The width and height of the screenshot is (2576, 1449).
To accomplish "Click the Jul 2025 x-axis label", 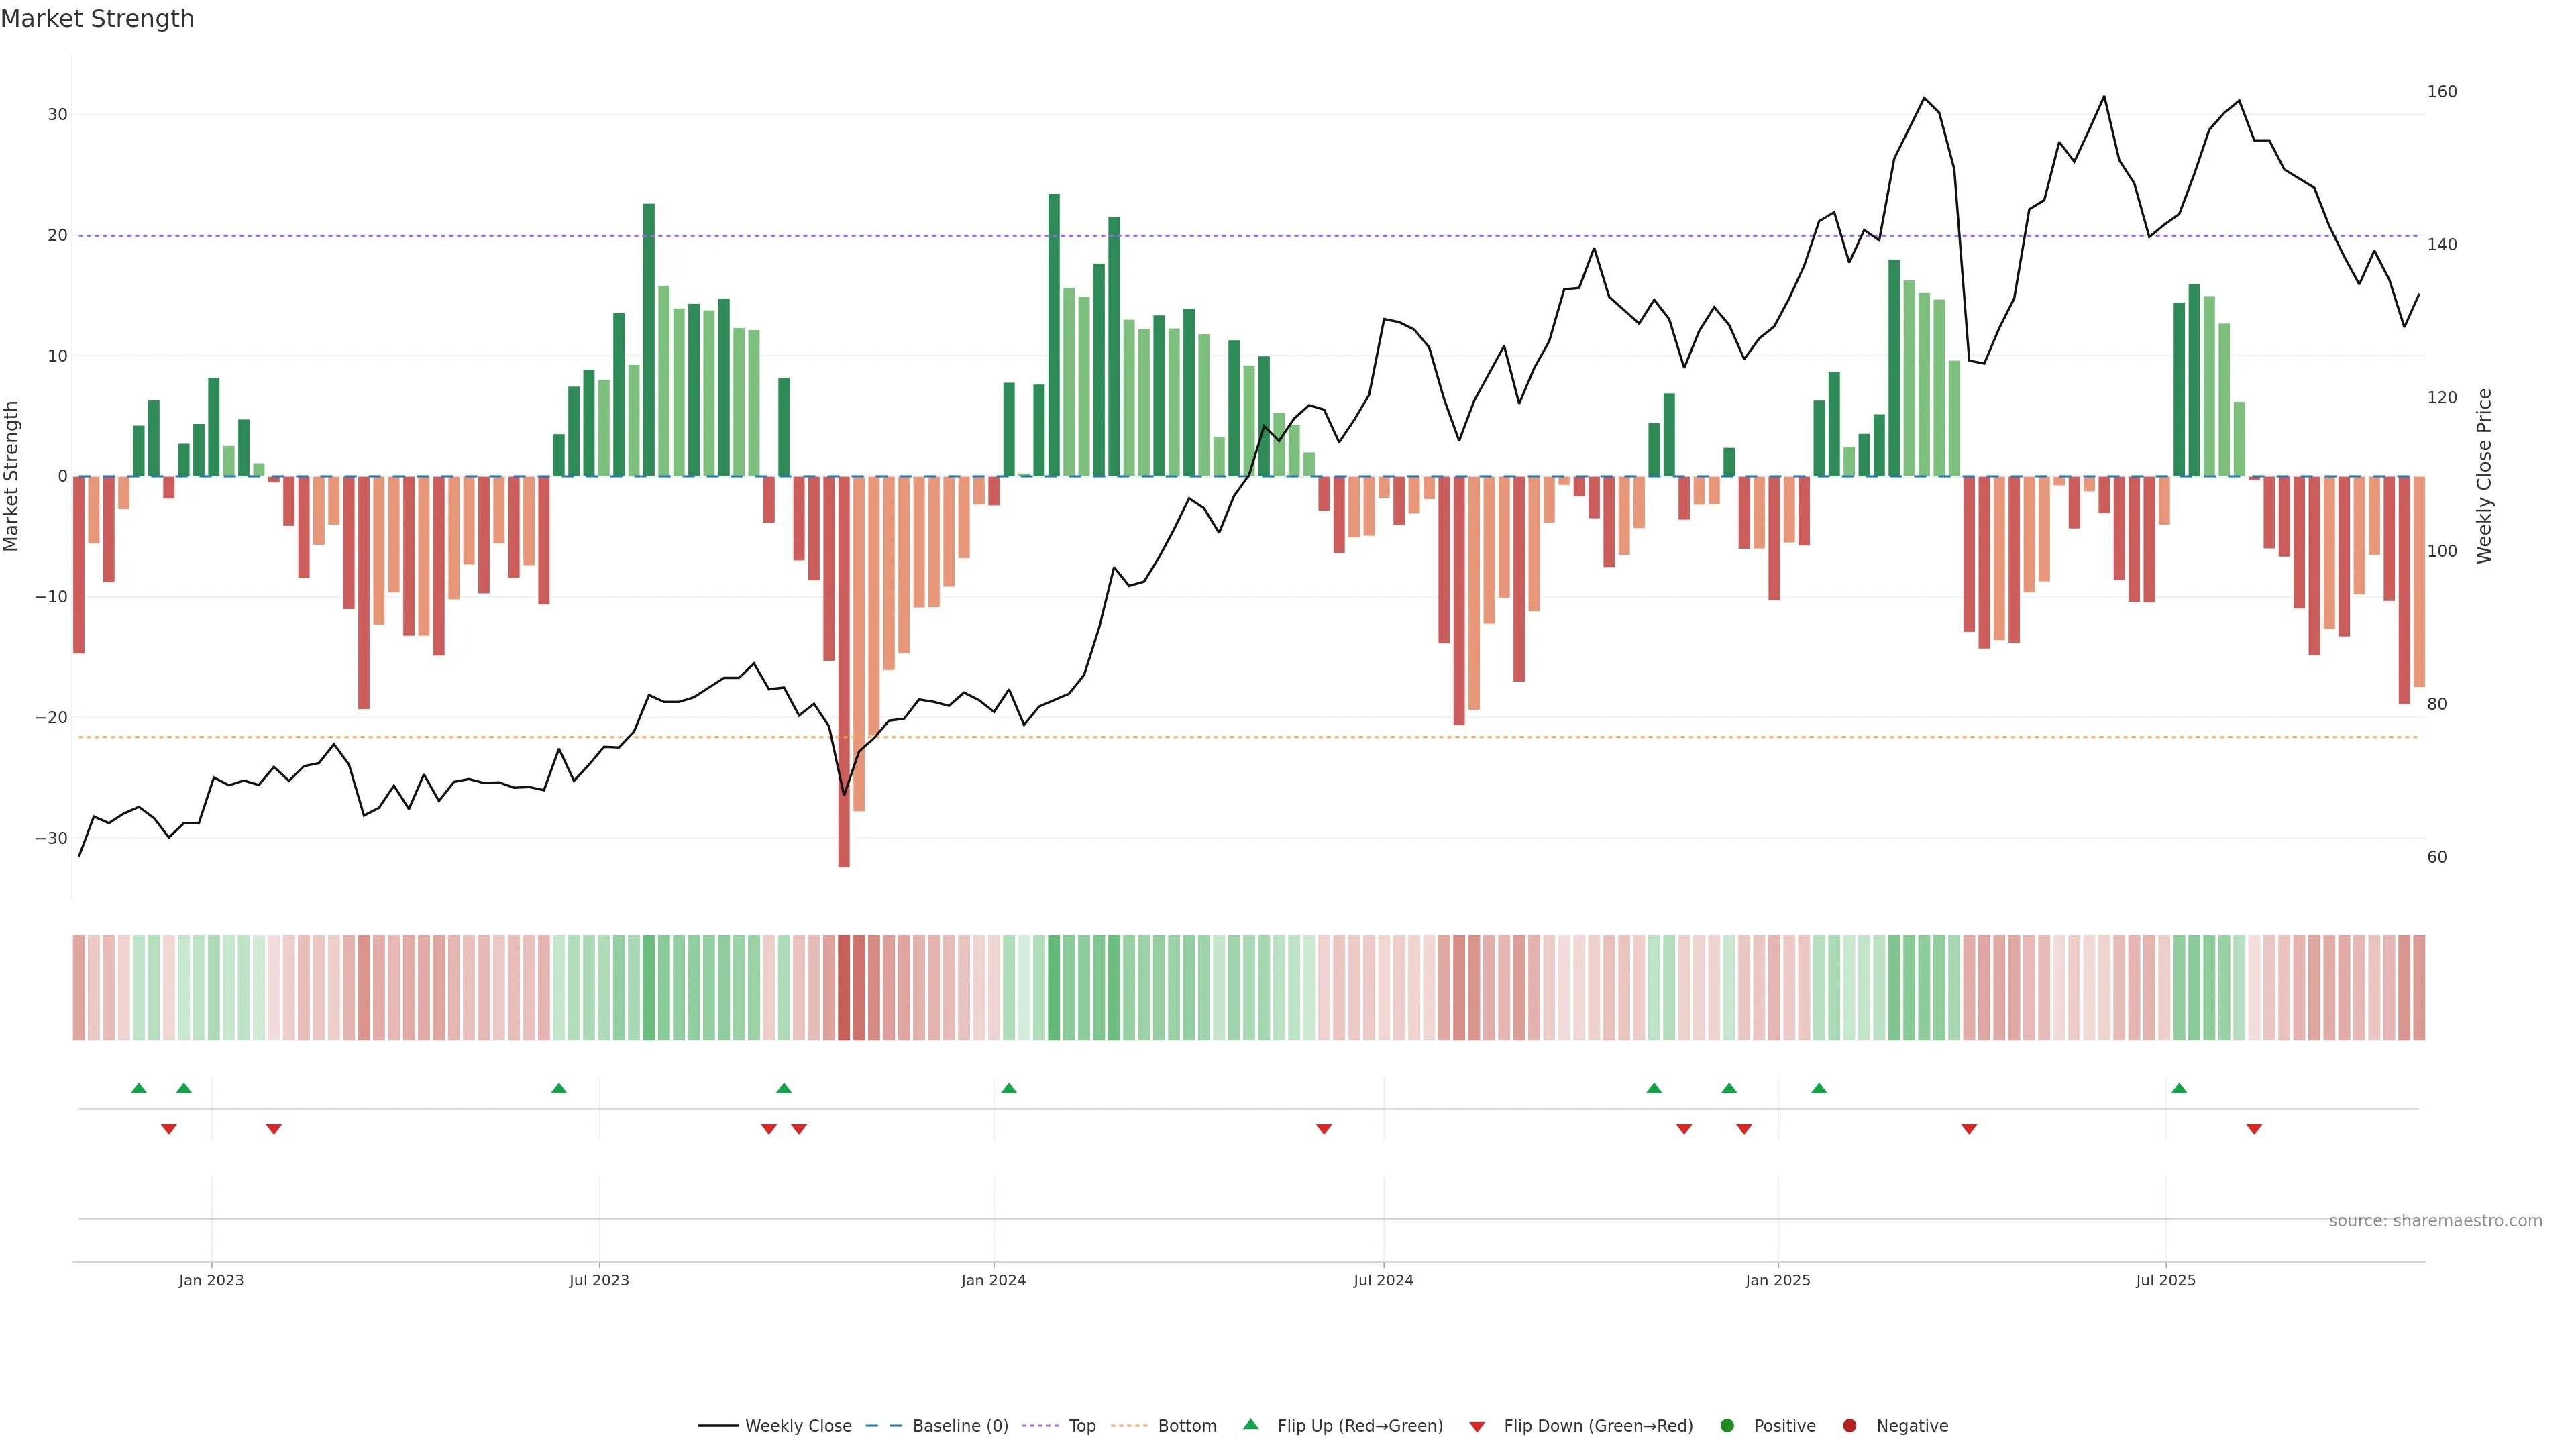I will (x=2165, y=1280).
